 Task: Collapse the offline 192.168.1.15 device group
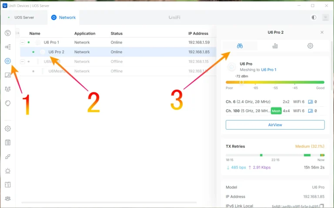22,62
